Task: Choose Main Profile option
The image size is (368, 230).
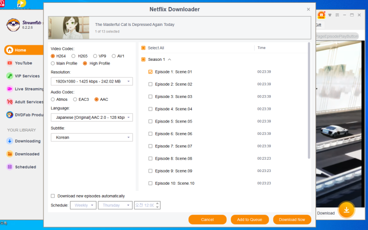Action: click(53, 63)
